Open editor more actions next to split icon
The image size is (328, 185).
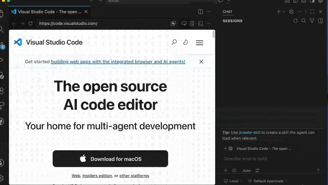click(209, 12)
